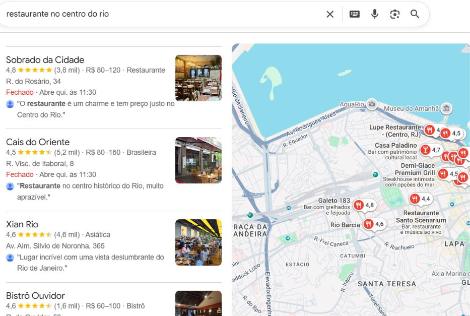Click the address Av. Alm. Silvio de Noronha, 365

(55, 246)
